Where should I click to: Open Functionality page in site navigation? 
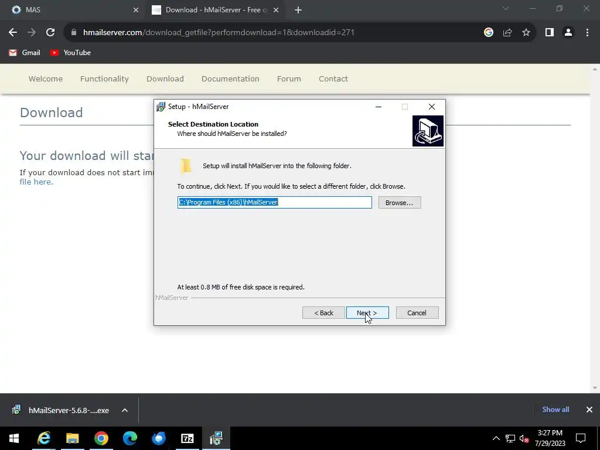point(104,79)
